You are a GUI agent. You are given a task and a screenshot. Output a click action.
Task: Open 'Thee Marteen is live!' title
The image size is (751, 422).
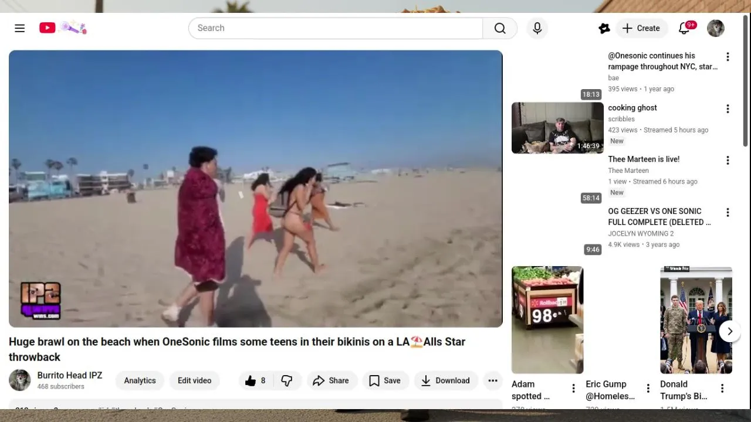tap(644, 159)
